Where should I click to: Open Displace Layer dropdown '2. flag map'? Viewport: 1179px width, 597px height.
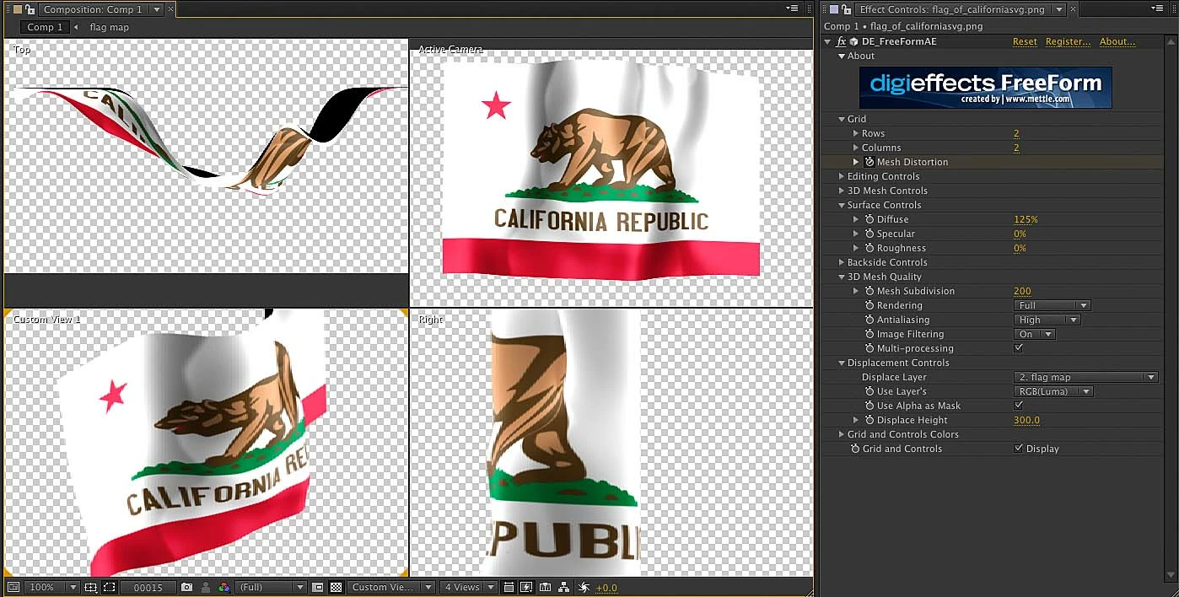click(1086, 377)
